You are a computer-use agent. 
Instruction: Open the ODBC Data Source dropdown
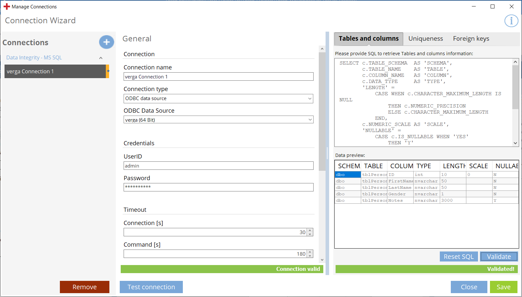coord(218,120)
